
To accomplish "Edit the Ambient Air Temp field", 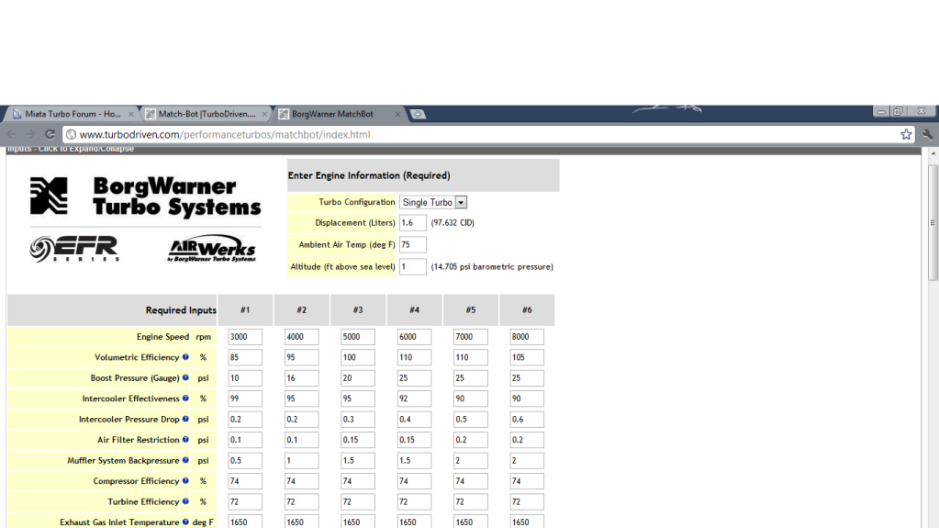I will pyautogui.click(x=413, y=244).
